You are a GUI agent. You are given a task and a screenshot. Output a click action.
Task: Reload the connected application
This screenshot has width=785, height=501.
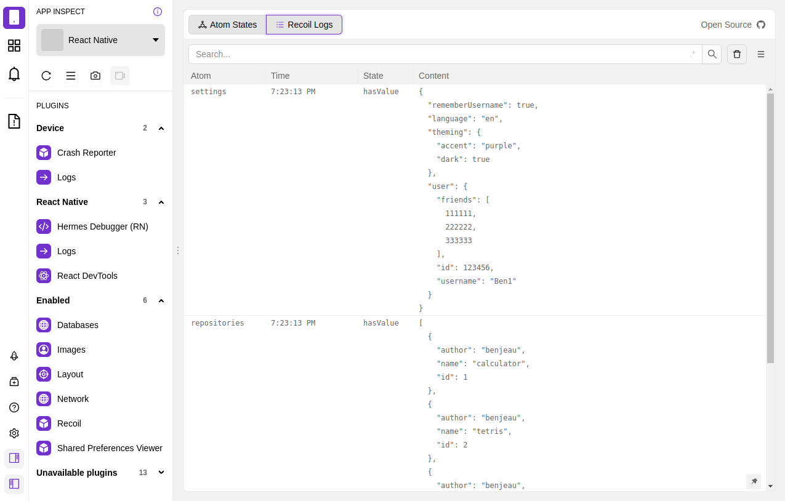point(46,76)
